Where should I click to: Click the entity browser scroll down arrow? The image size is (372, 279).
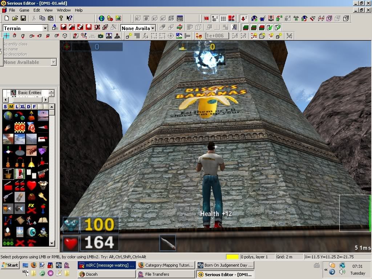tap(52, 243)
